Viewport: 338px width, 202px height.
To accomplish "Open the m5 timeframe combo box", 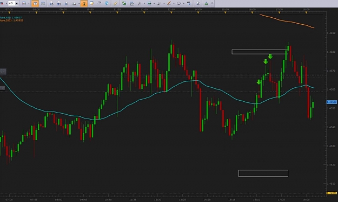I will click(13, 3).
